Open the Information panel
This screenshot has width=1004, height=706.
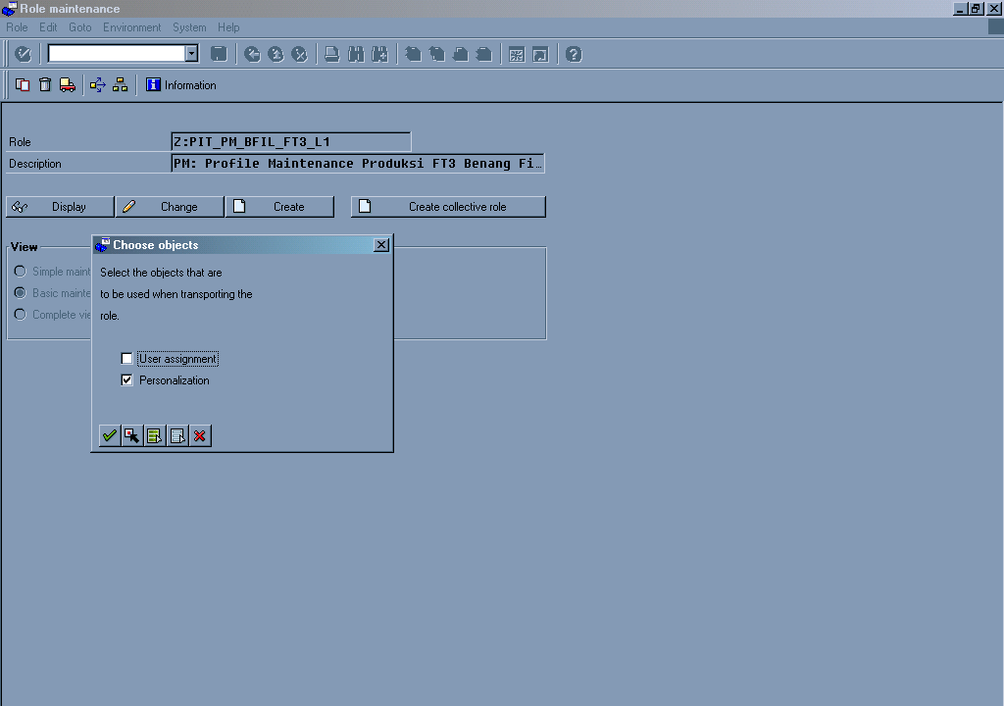click(x=180, y=84)
